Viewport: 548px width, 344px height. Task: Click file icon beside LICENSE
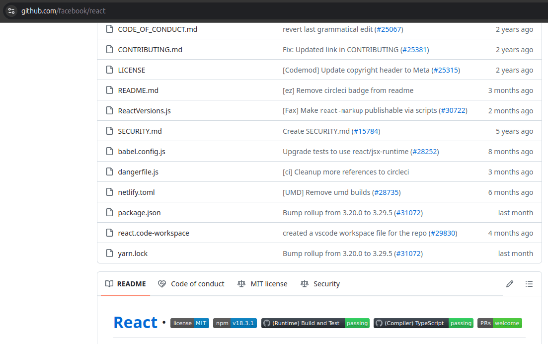click(x=109, y=70)
